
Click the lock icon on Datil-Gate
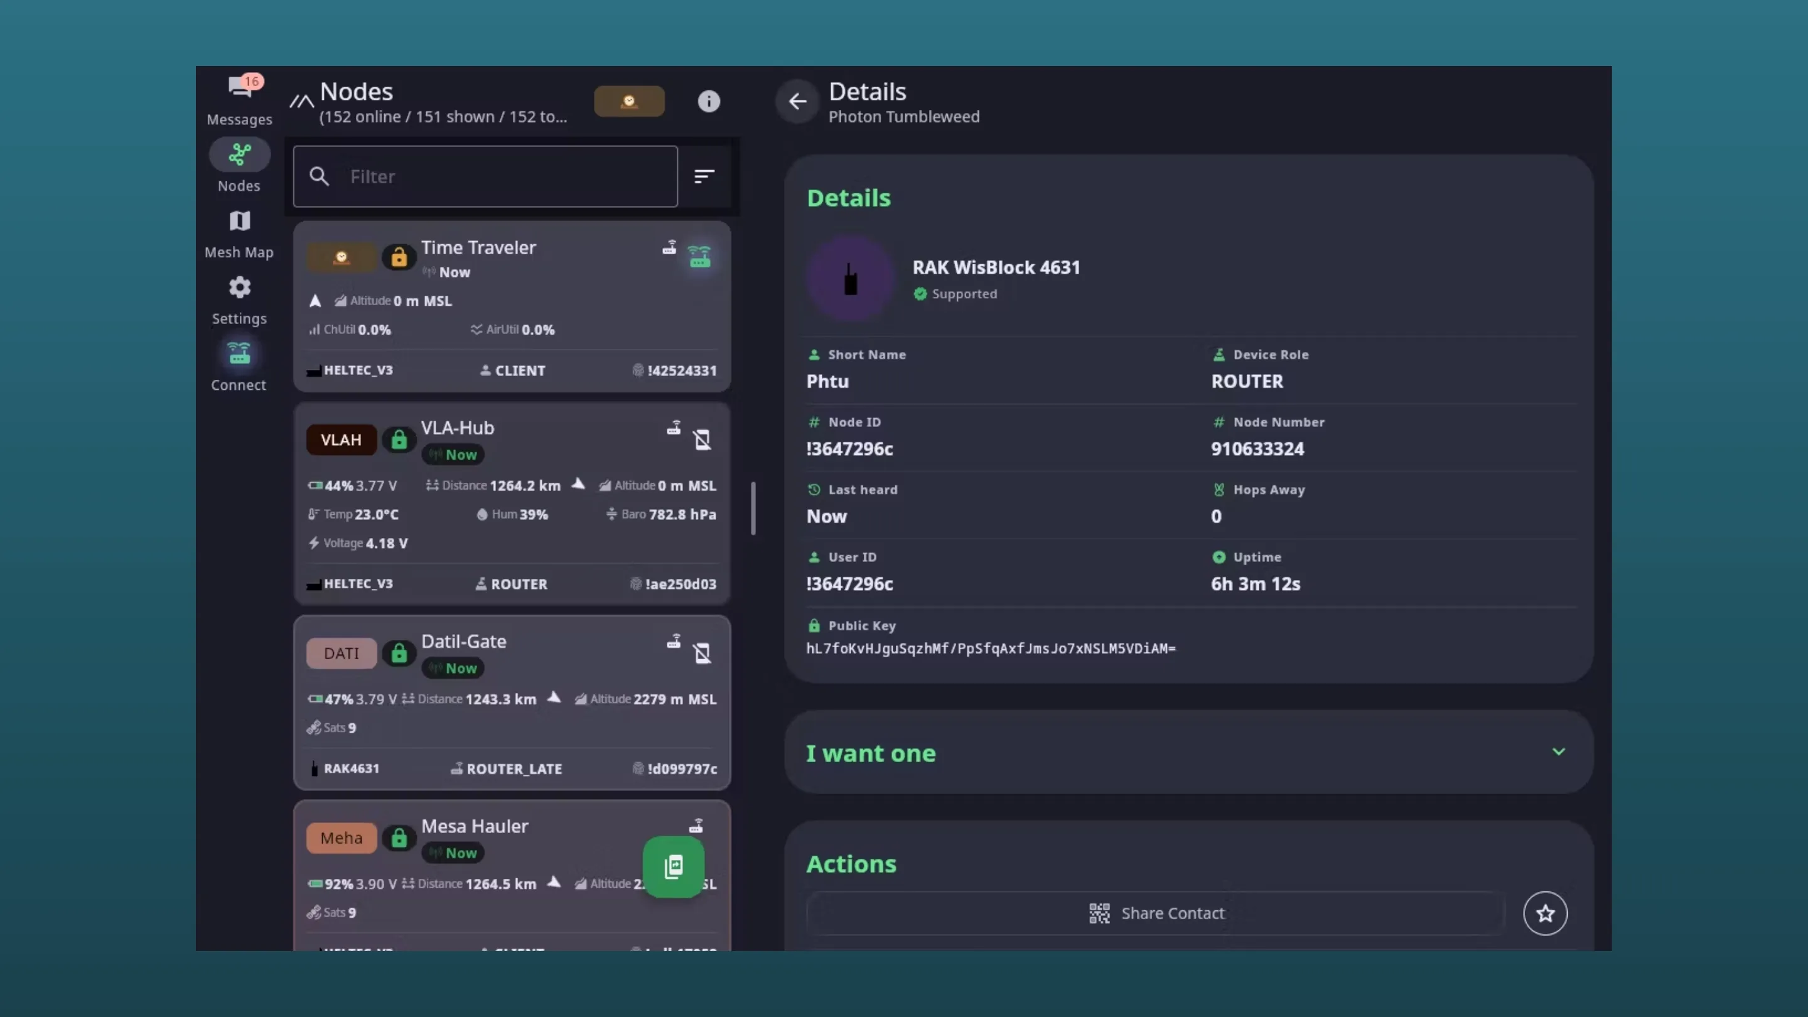399,654
